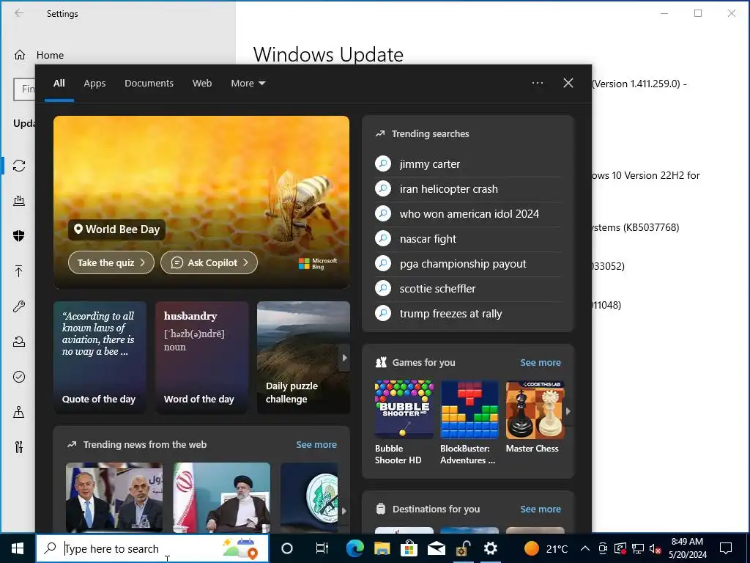Open network icon in system tray
750x563 pixels.
638,548
